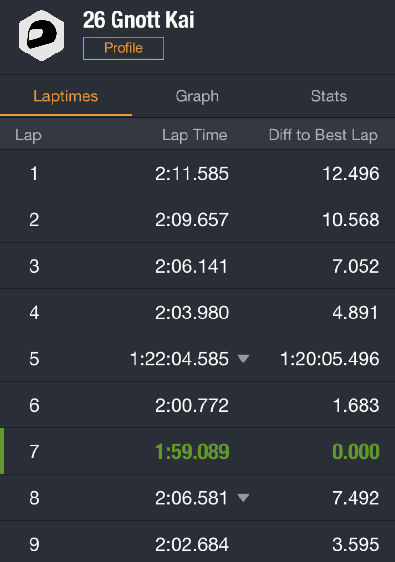This screenshot has width=395, height=562.
Task: Click lap 5 time 1:22:04.585
Action: pyautogui.click(x=179, y=359)
